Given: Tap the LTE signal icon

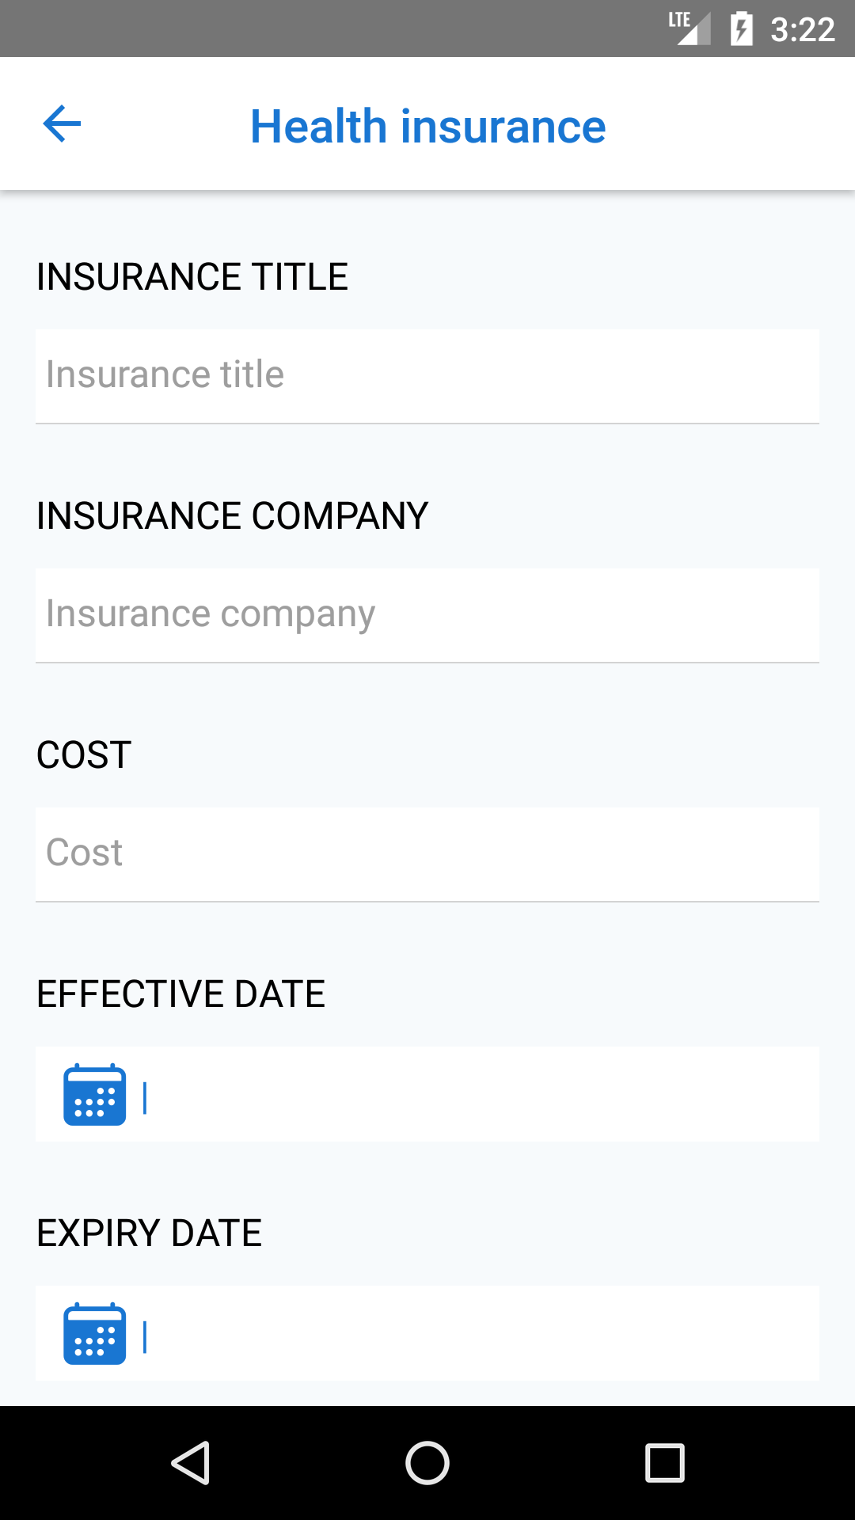Looking at the screenshot, I should pos(689,28).
